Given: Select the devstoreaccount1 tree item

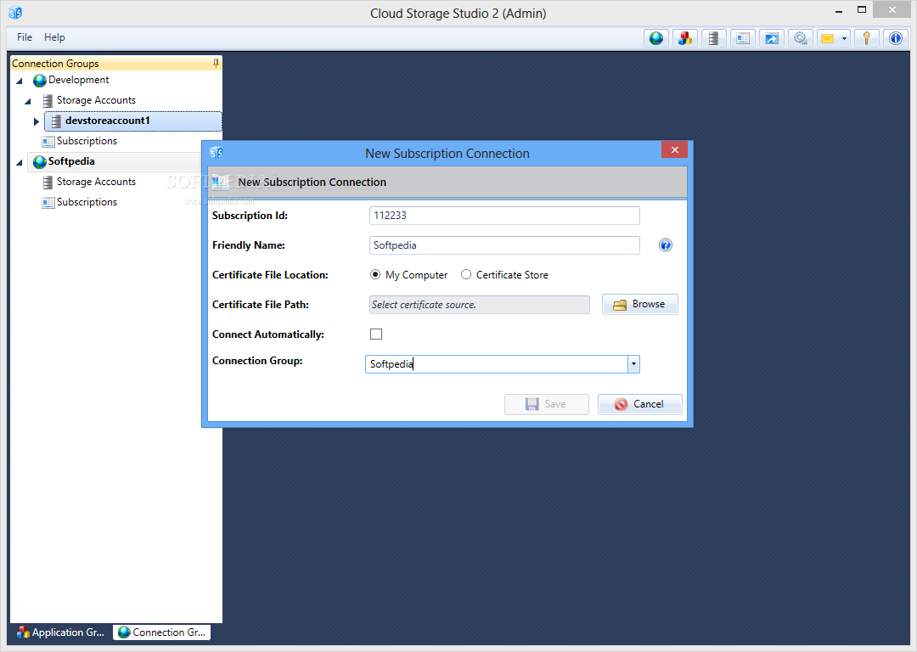Looking at the screenshot, I should tap(133, 121).
